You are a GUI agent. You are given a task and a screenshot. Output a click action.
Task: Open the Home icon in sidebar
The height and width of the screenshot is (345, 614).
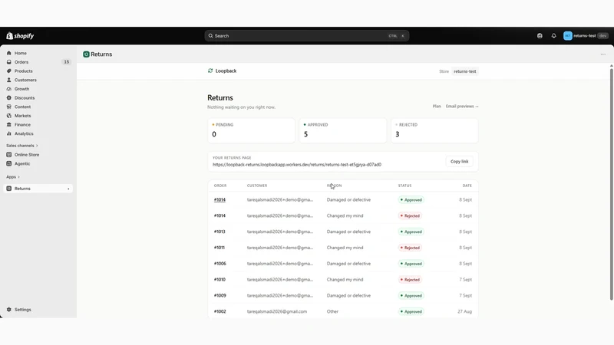coord(9,53)
